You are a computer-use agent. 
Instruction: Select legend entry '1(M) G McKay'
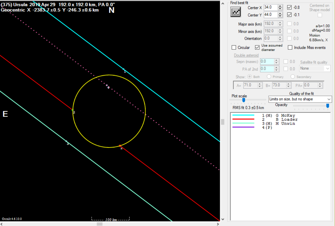[x=278, y=116]
